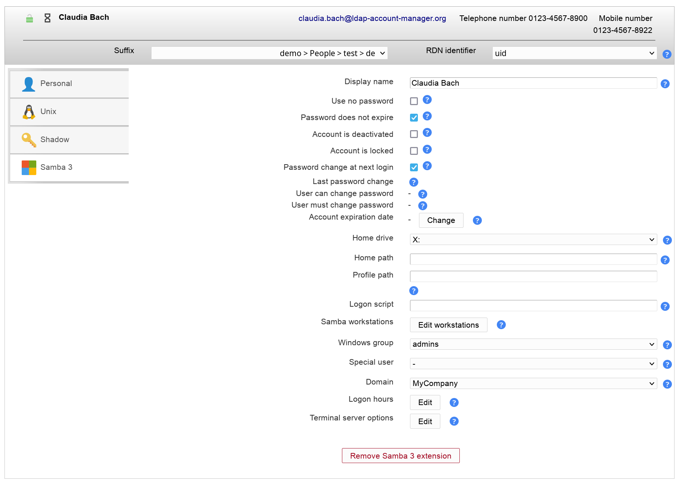Open the Suffix dropdown
The image size is (682, 487).
[x=269, y=53]
